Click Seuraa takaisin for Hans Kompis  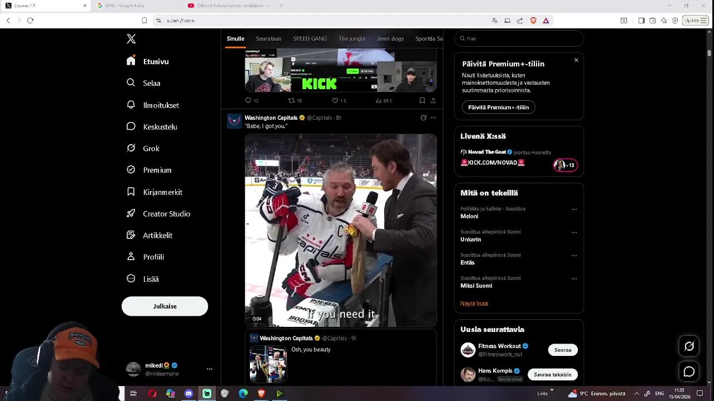pos(553,374)
